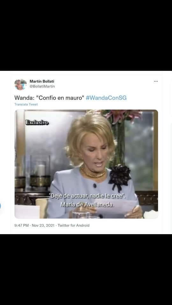Click the María de Avellaneda caption

pyautogui.click(x=87, y=205)
